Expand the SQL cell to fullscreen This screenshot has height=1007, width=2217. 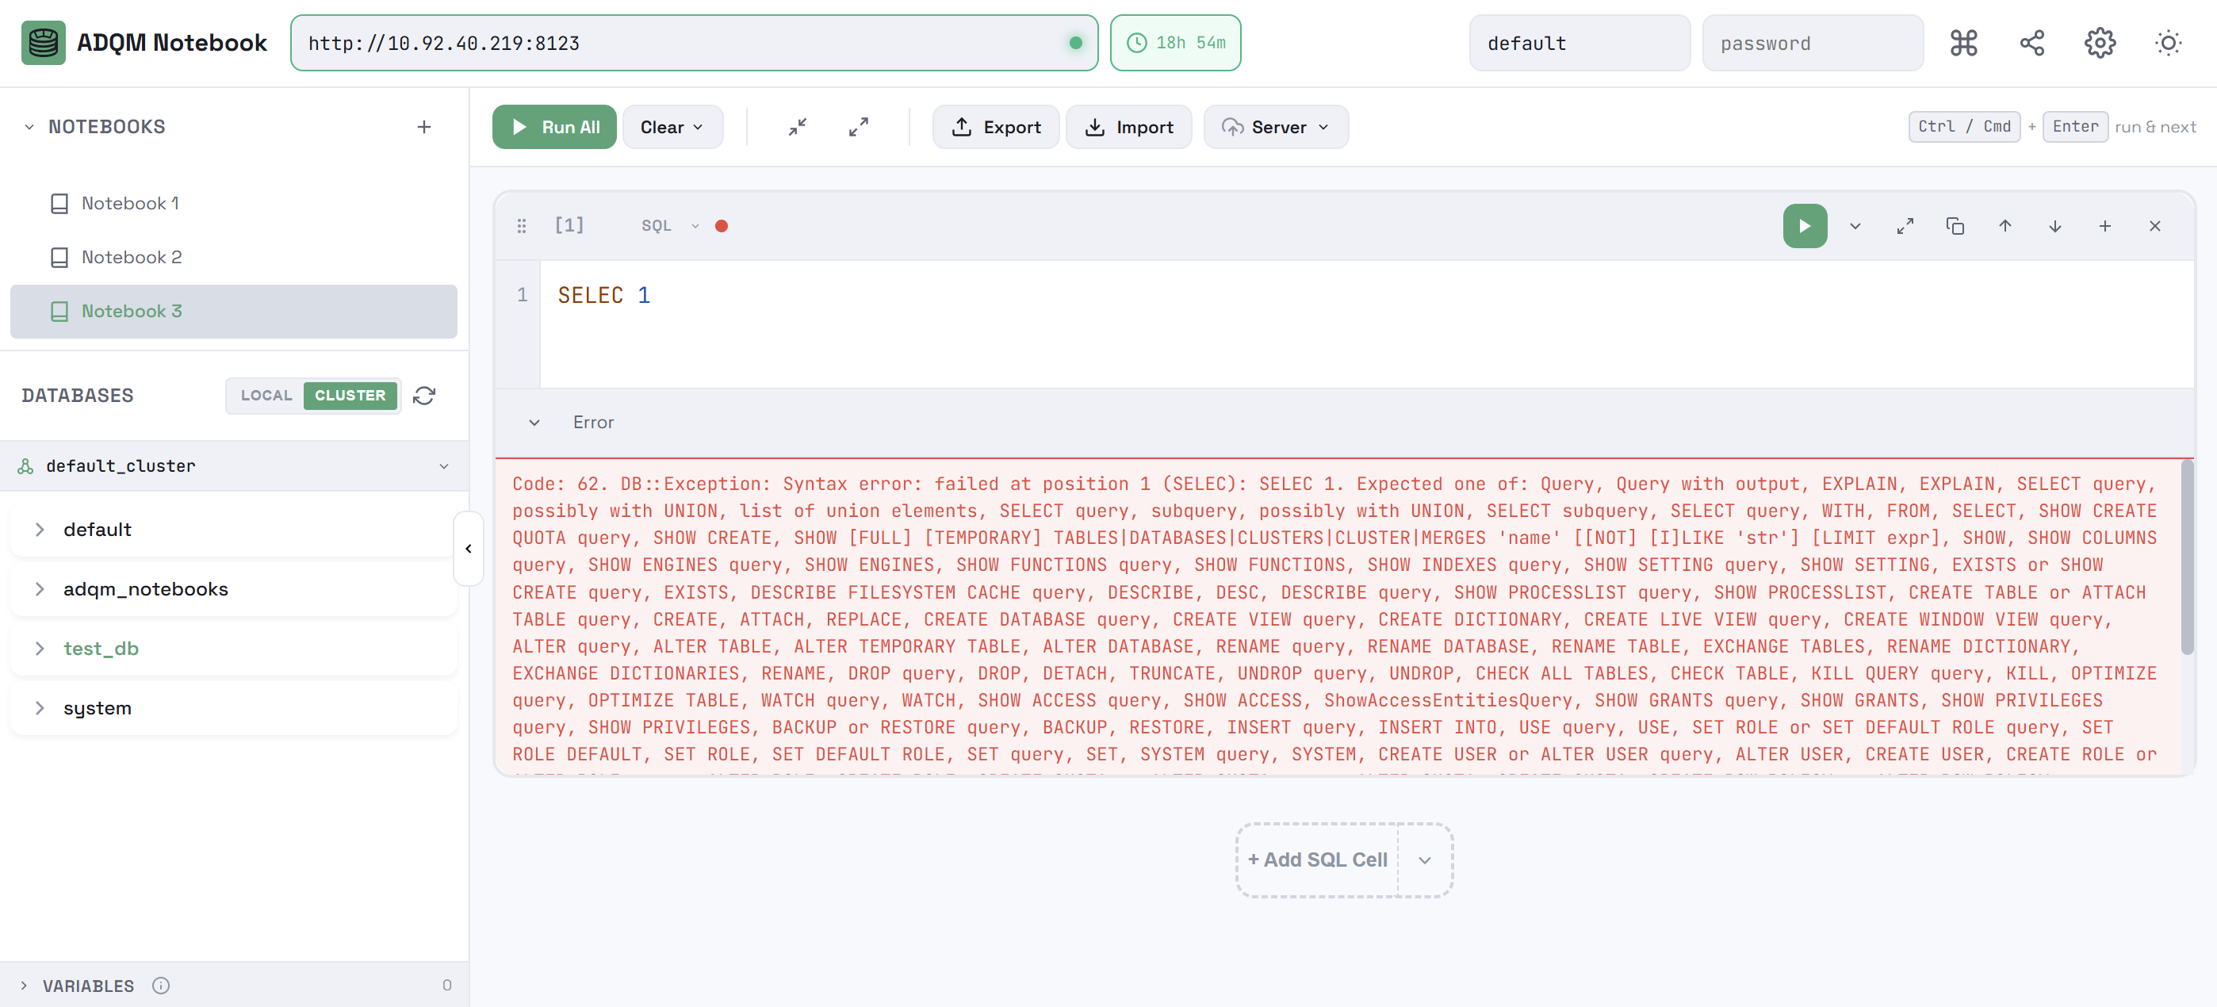click(1905, 225)
